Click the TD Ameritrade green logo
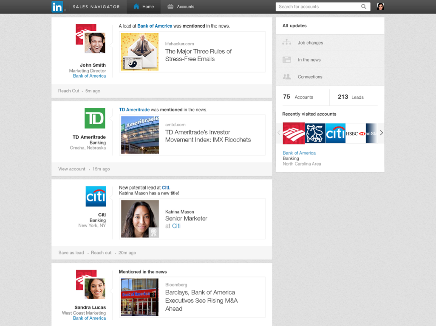 pyautogui.click(x=95, y=118)
